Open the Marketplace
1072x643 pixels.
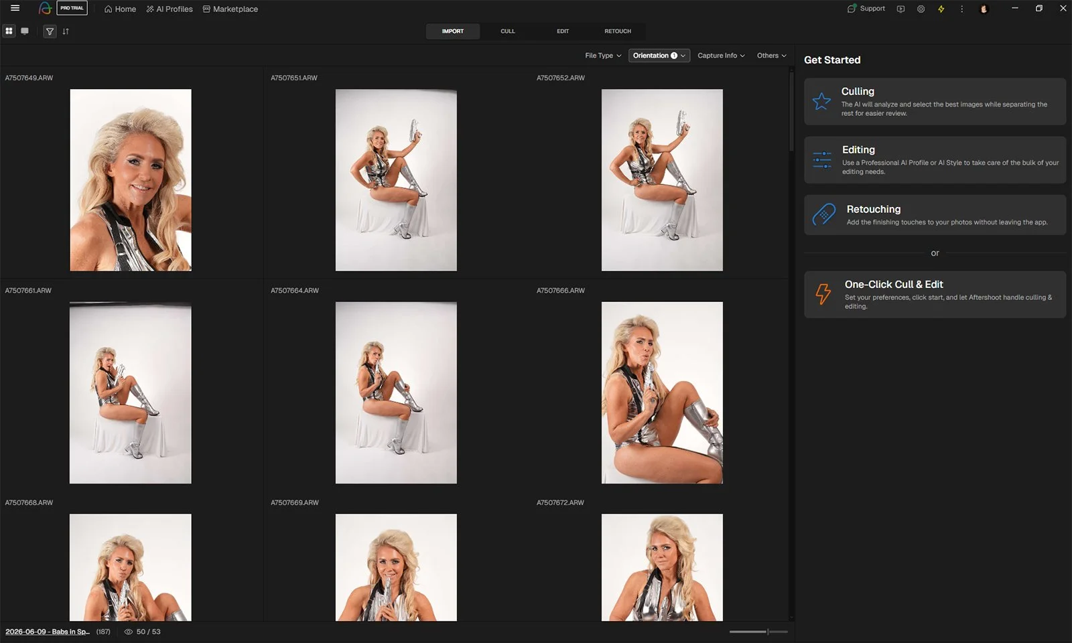coord(230,9)
